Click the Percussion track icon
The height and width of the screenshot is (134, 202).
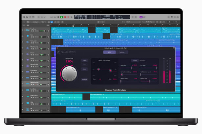click(x=28, y=42)
